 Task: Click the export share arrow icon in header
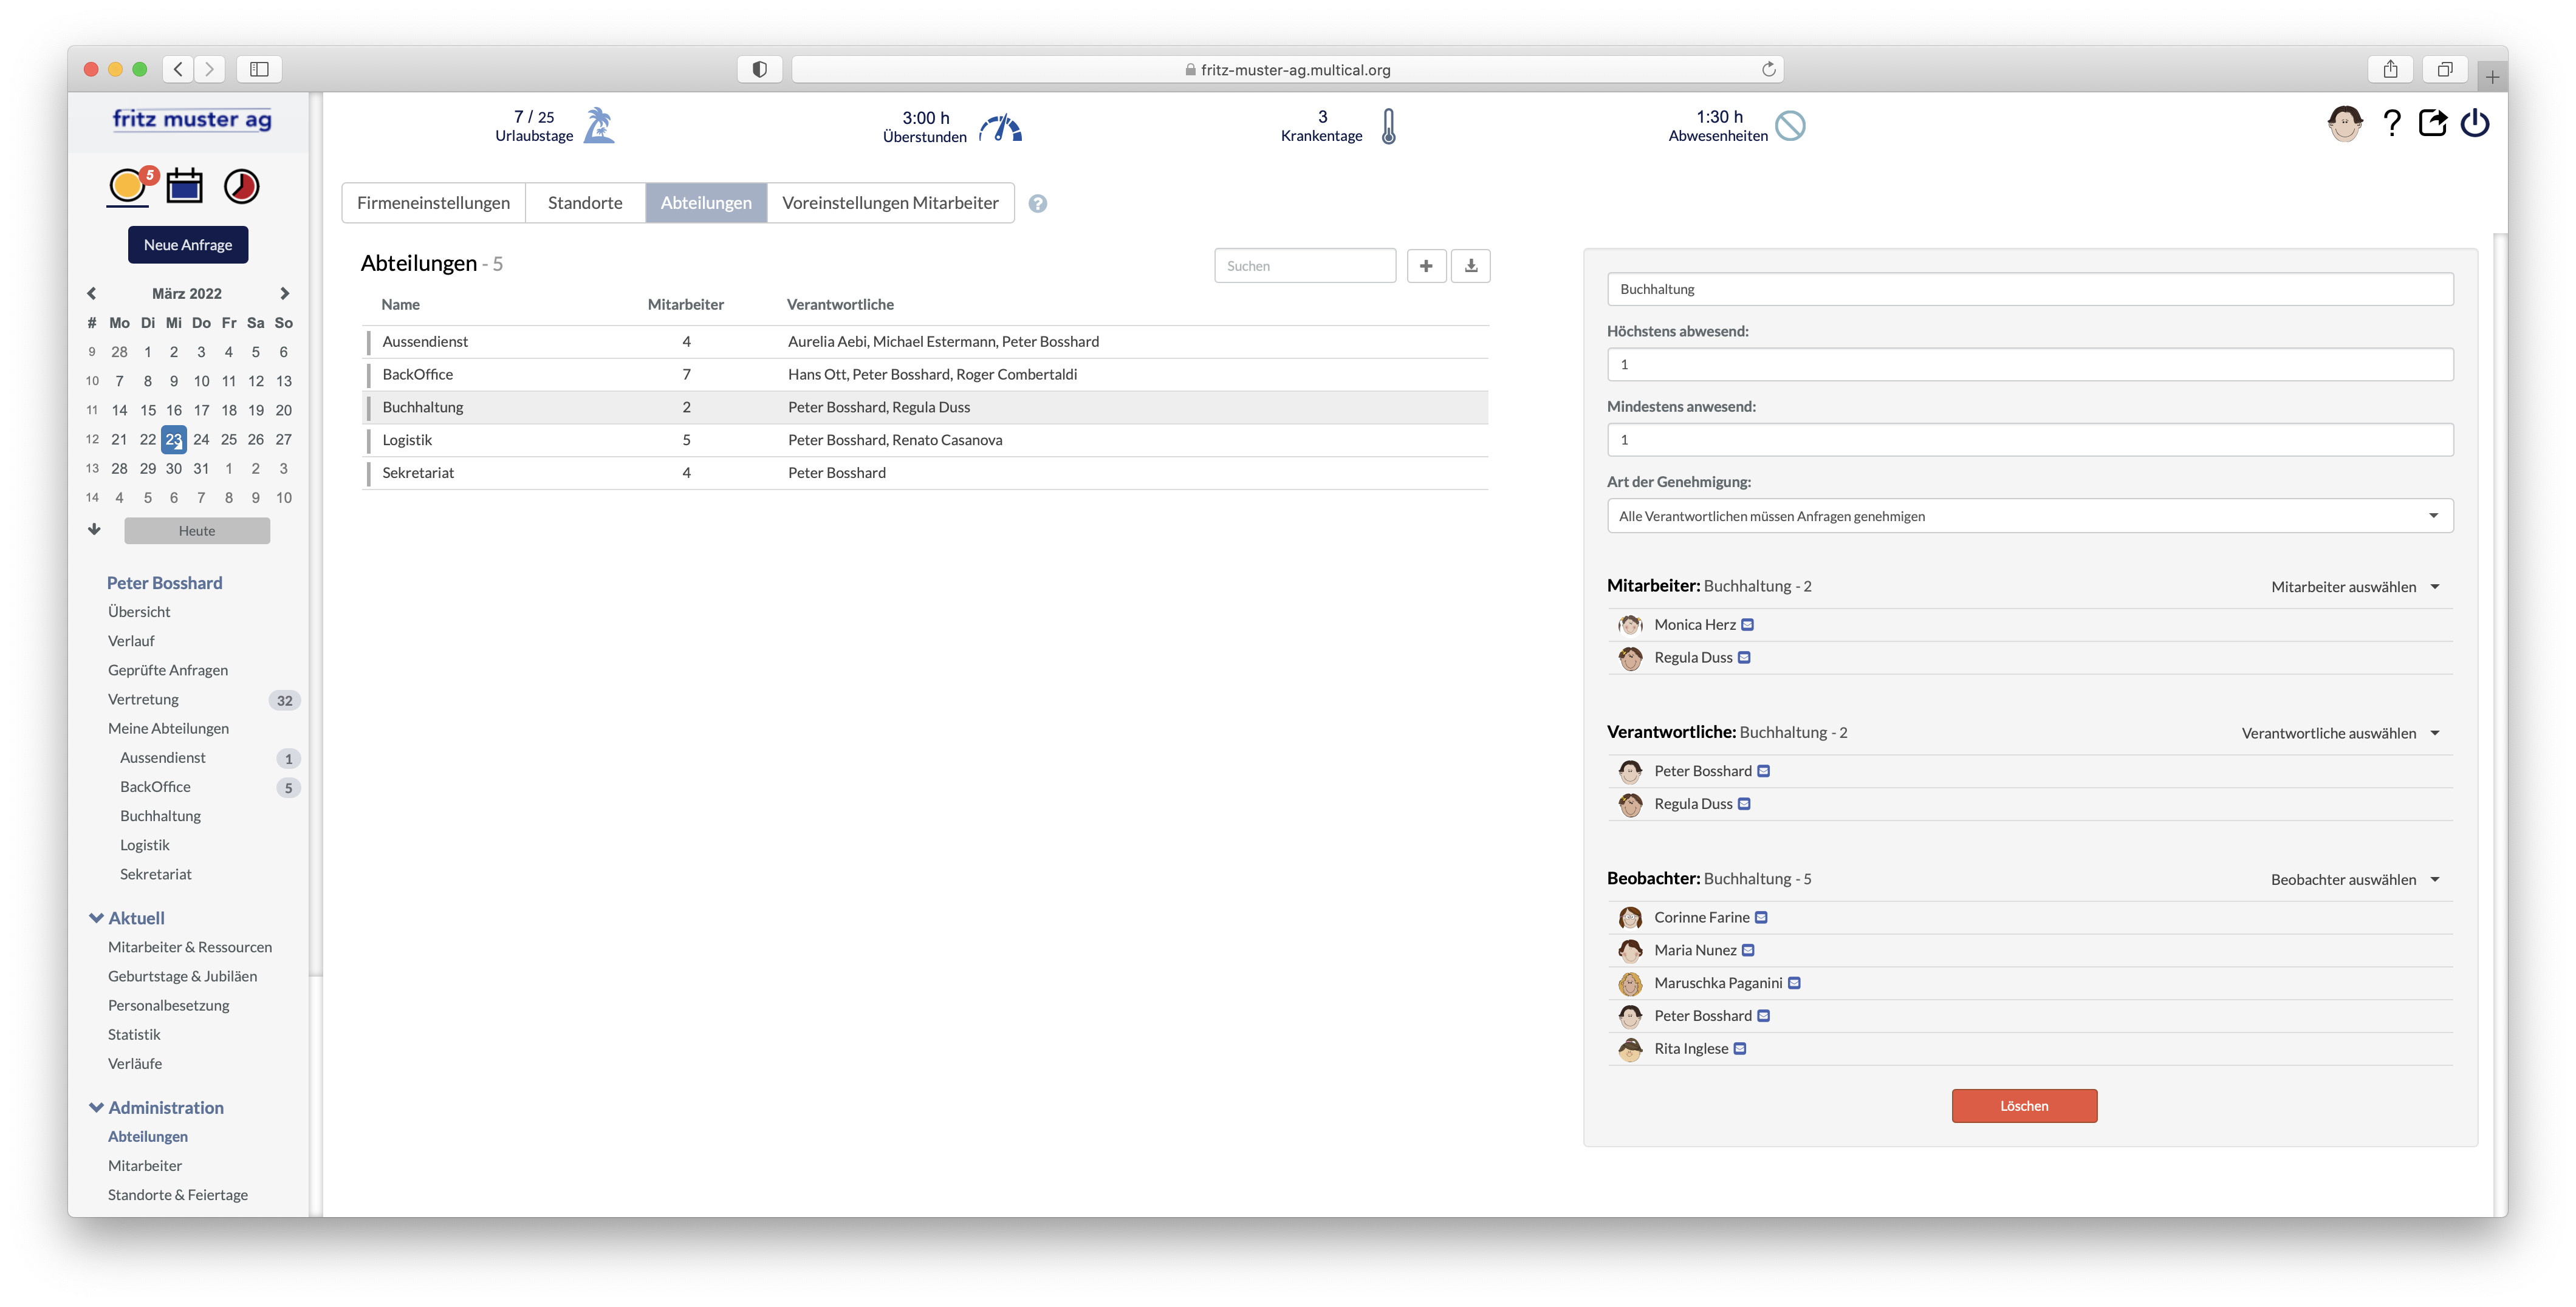tap(2432, 123)
